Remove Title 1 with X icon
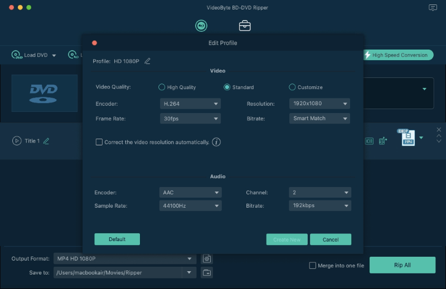Image resolution: width=446 pixels, height=289 pixels. click(x=439, y=130)
